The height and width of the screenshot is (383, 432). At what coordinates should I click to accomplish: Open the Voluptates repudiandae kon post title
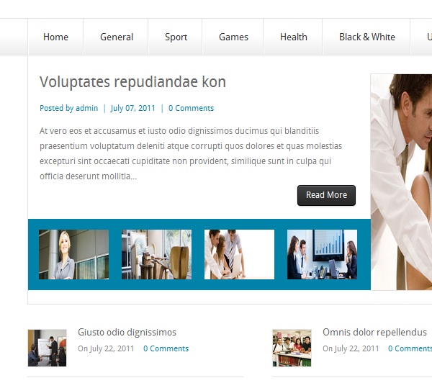point(132,82)
